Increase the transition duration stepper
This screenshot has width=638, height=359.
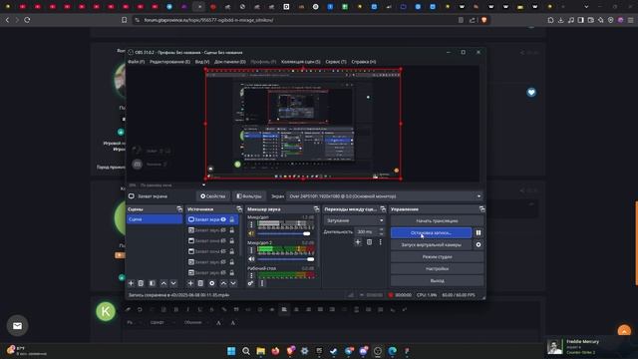pyautogui.click(x=381, y=229)
